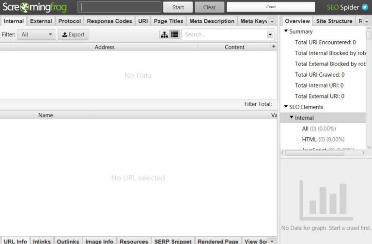Click the Search input field
Image resolution: width=372 pixels, height=244 pixels.
[x=224, y=34]
